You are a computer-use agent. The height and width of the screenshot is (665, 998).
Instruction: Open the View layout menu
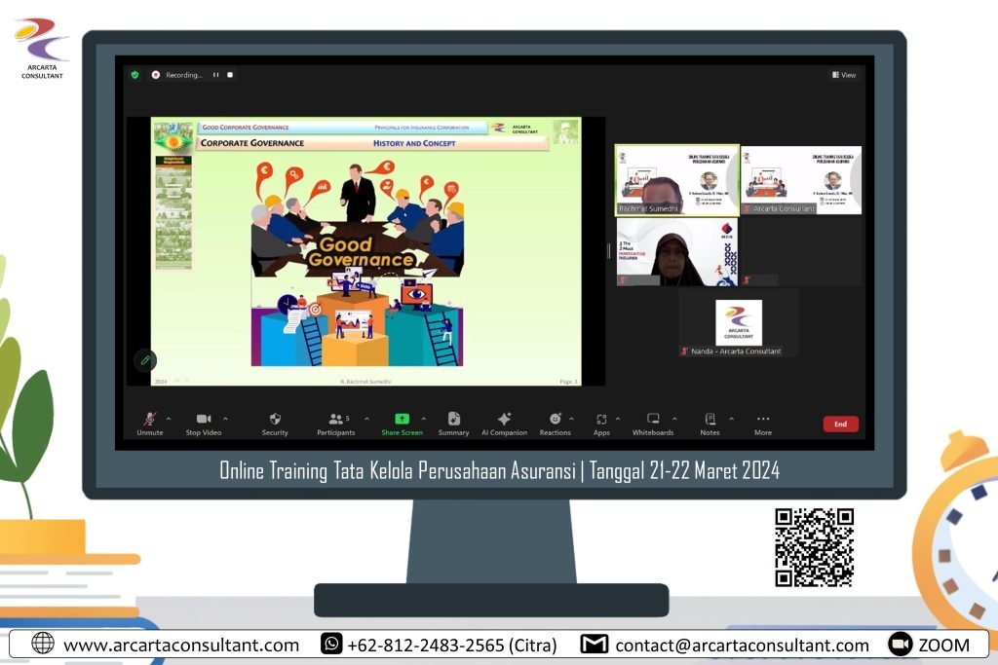click(x=843, y=75)
